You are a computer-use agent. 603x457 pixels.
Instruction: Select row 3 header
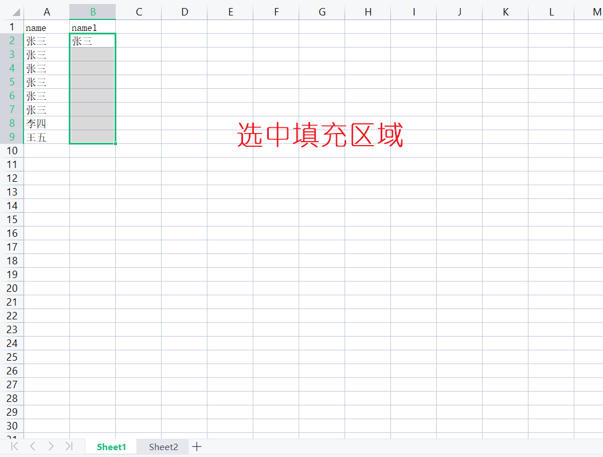[x=12, y=54]
